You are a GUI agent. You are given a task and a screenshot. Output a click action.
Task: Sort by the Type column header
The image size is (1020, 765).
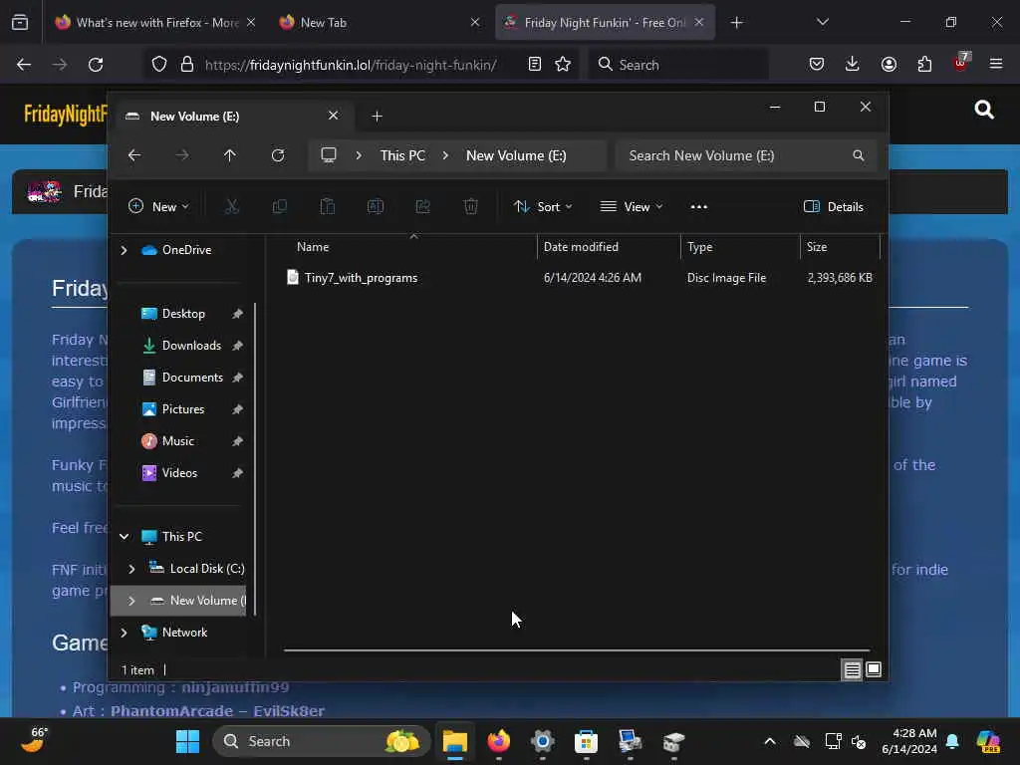click(740, 247)
